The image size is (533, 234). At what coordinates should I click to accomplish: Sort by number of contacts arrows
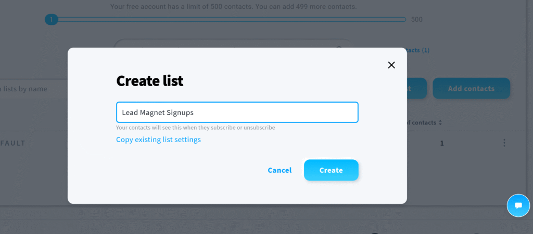click(x=440, y=122)
